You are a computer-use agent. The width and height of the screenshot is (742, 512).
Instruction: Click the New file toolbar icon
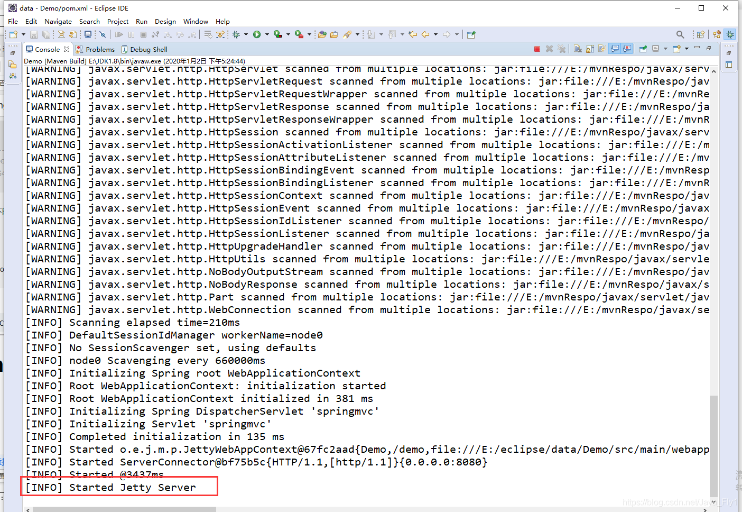(x=13, y=34)
